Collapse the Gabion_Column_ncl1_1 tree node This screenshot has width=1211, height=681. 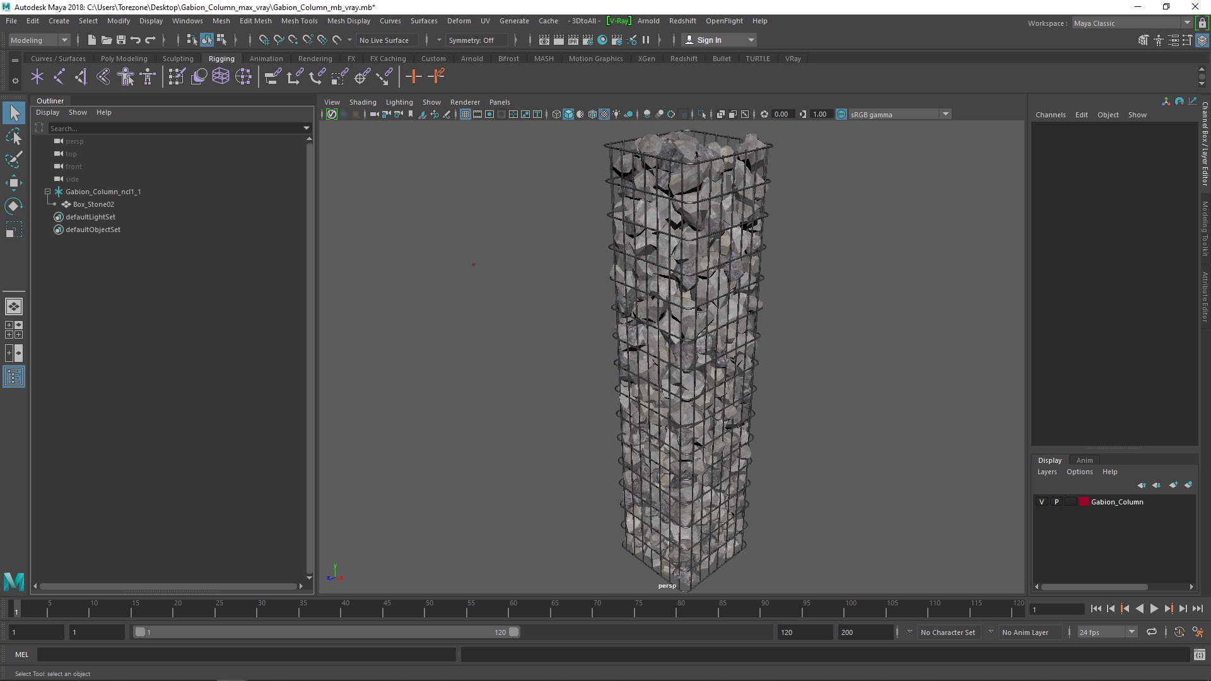pos(47,191)
